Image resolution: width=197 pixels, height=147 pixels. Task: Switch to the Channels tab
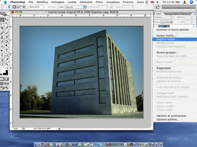coord(168,14)
